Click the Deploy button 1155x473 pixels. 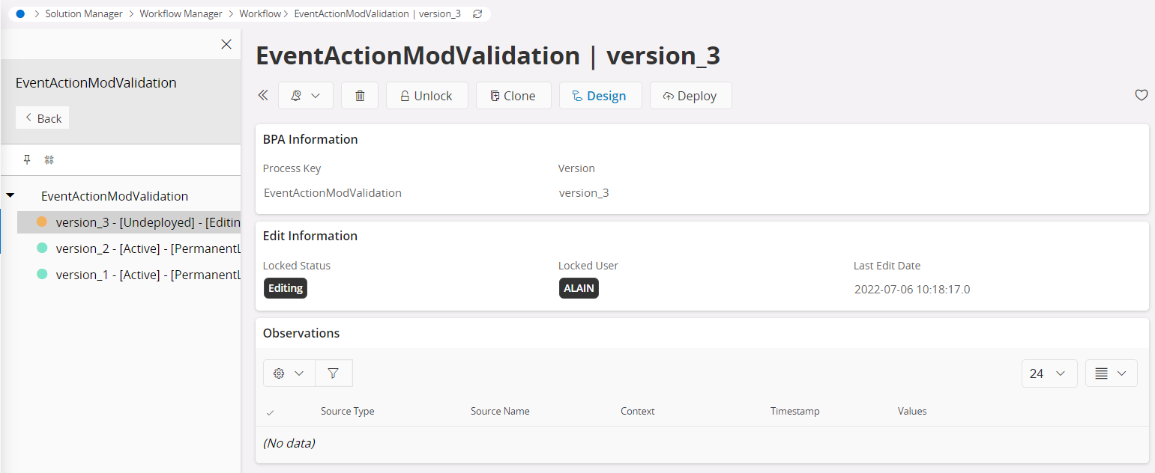[x=690, y=96]
